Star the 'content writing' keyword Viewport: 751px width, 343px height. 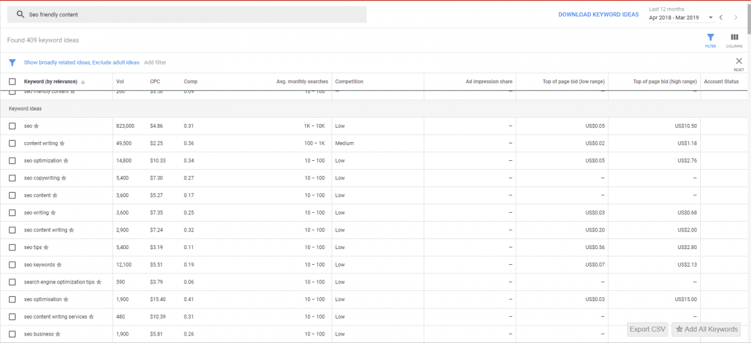62,143
